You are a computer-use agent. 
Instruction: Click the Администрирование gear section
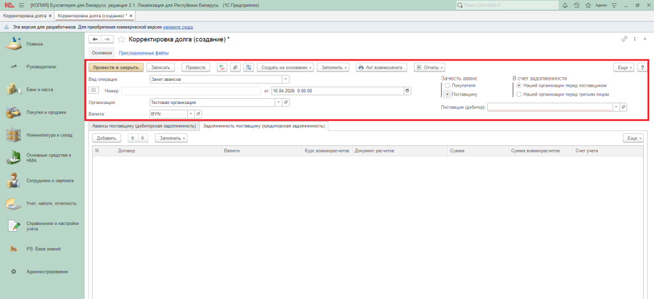point(46,272)
